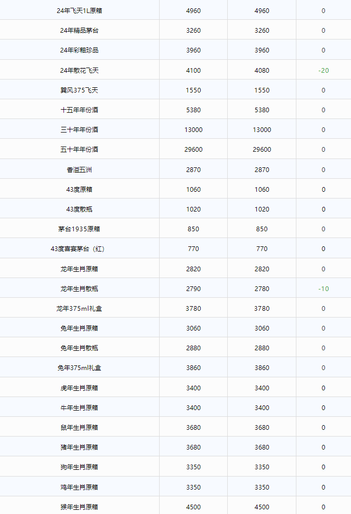Click second 3680 price in 鼠年生肖原箱 row
This screenshot has height=514, width=351.
(262, 427)
